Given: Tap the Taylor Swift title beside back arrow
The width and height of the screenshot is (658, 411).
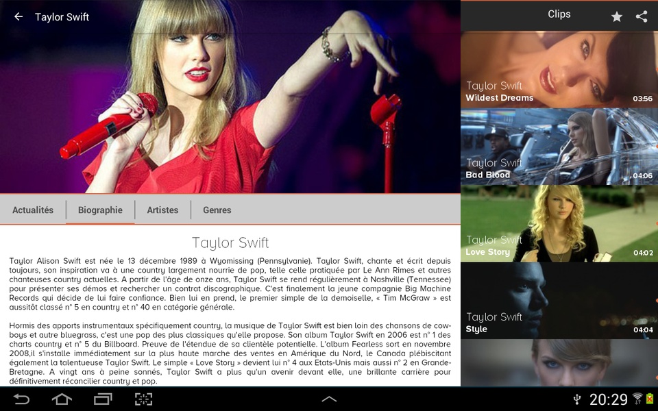Looking at the screenshot, I should point(62,16).
